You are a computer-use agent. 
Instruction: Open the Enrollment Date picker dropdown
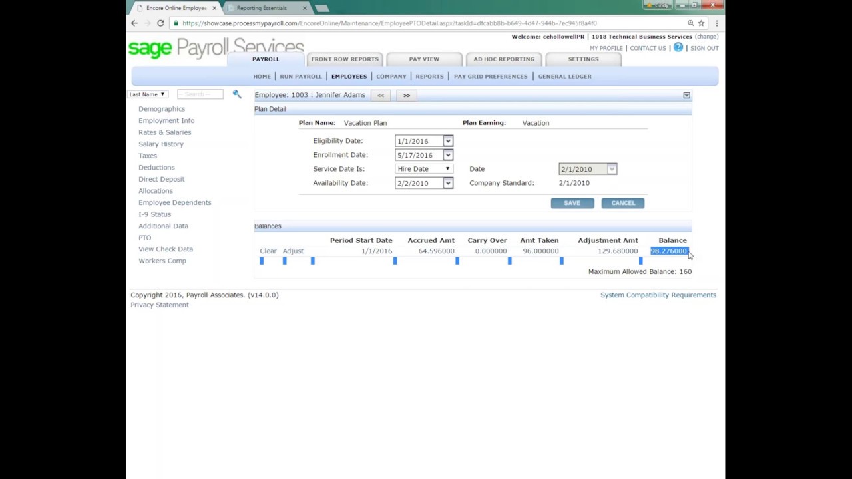pos(448,155)
